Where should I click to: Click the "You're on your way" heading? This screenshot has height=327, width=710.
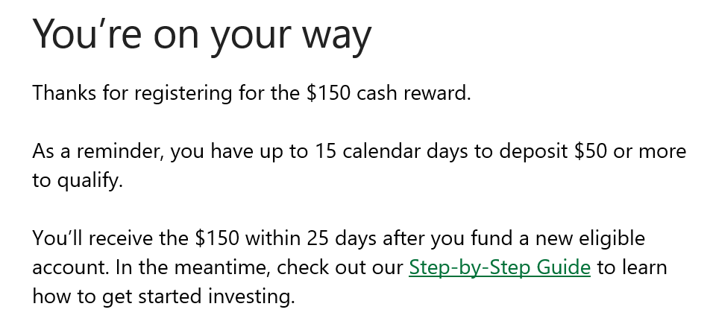[201, 35]
